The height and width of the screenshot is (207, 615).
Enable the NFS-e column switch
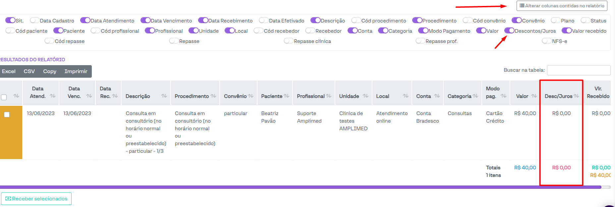coord(546,41)
